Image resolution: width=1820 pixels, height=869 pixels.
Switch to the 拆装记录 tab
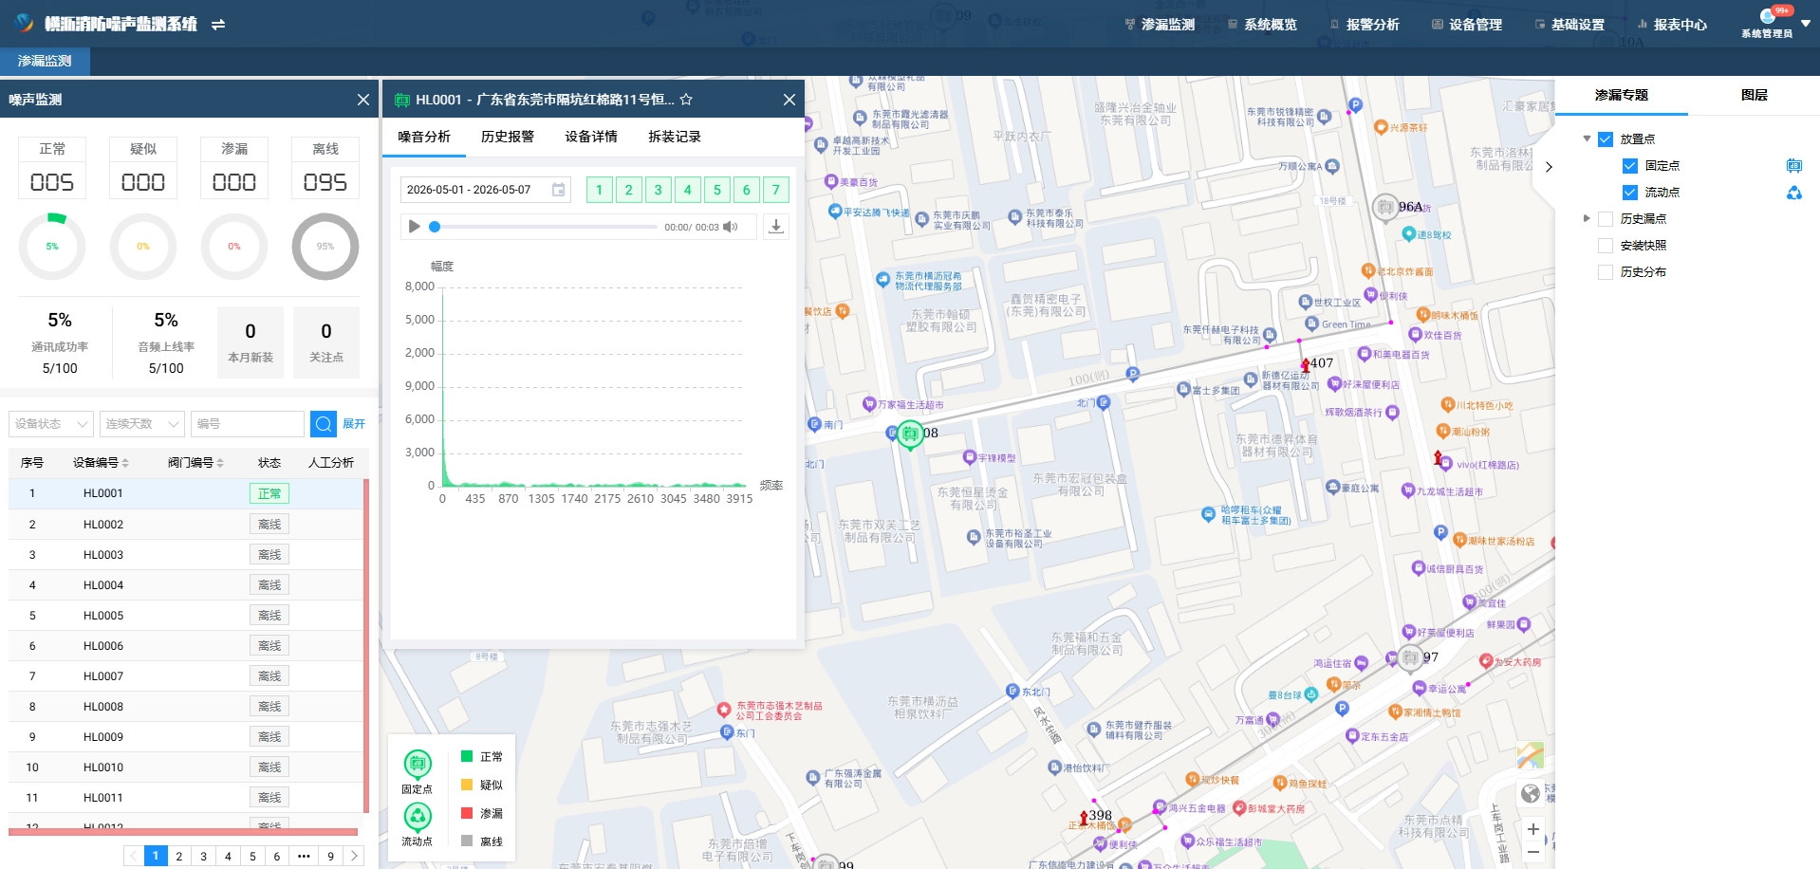675,137
